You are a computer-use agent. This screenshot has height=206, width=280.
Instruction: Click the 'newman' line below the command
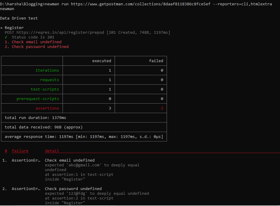(7, 9)
